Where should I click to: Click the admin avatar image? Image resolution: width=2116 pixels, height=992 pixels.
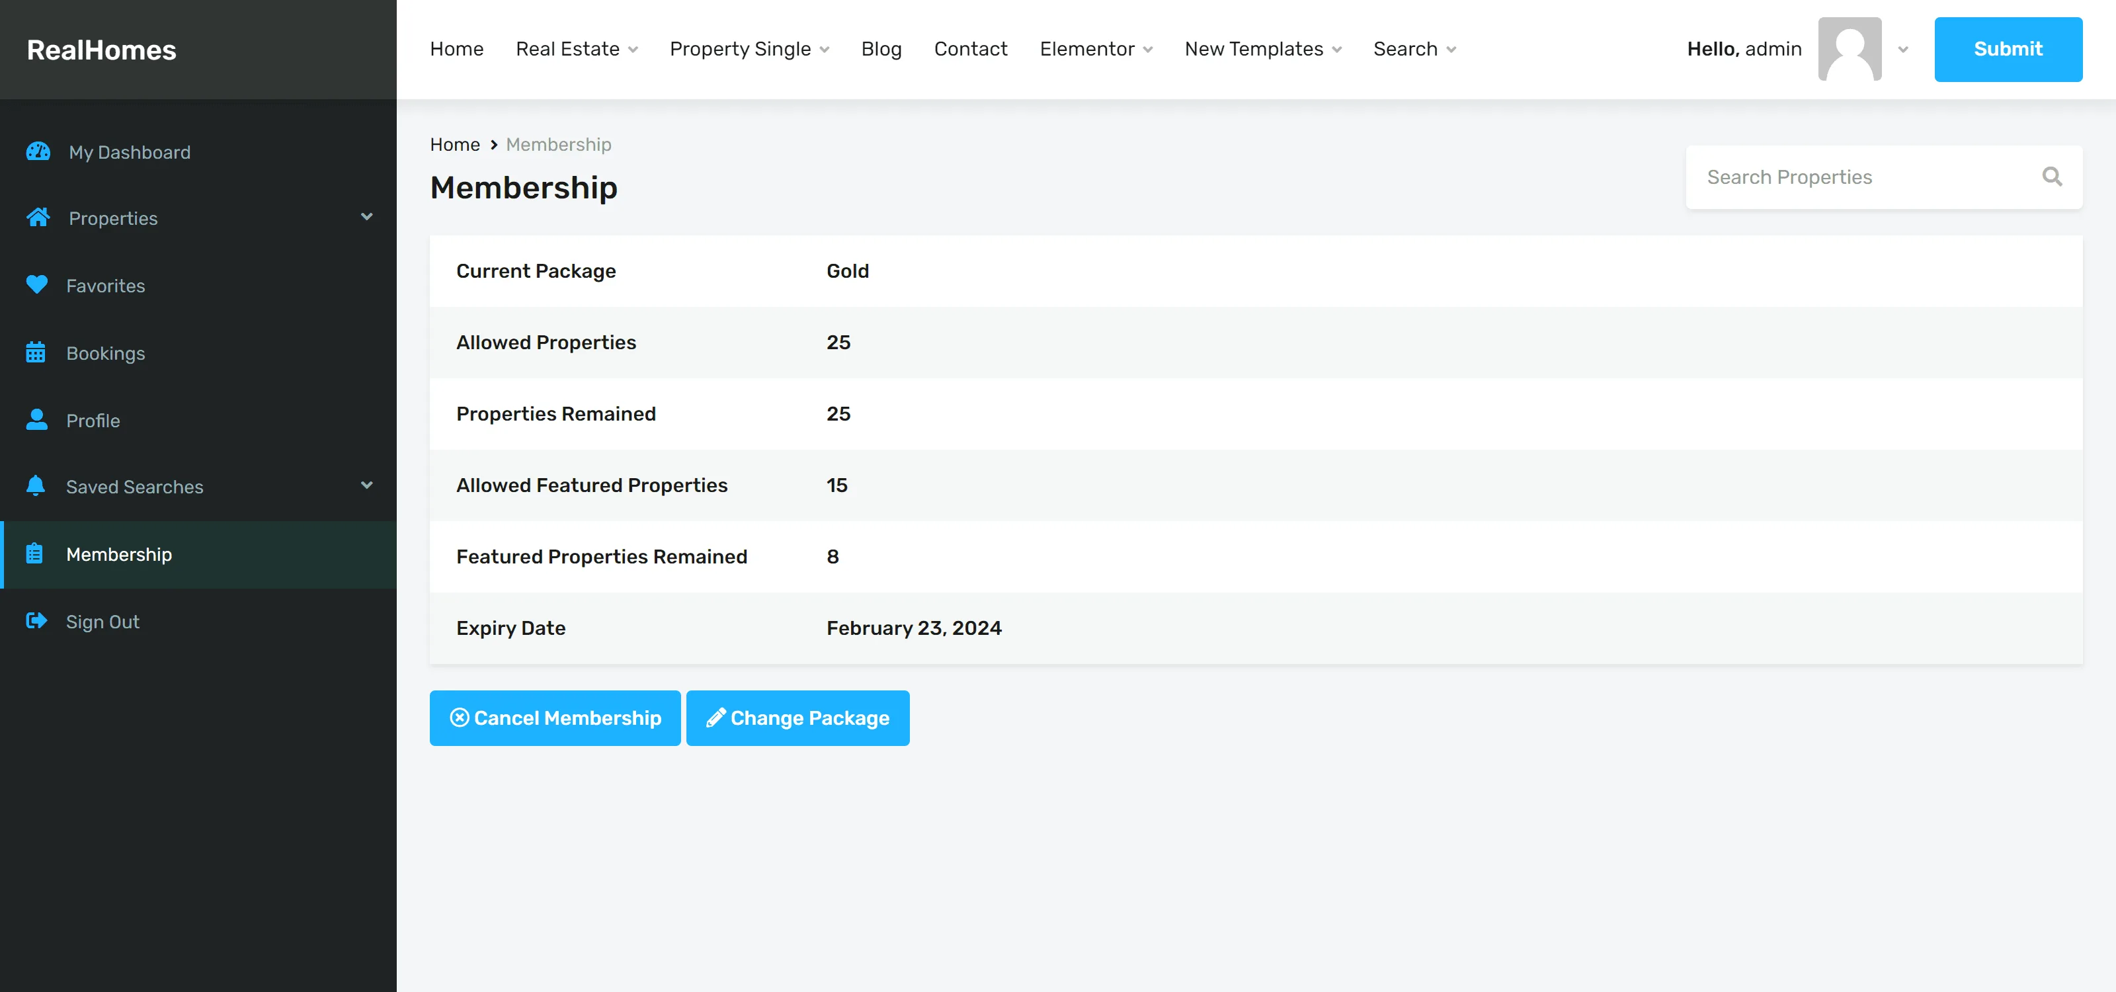coord(1850,50)
